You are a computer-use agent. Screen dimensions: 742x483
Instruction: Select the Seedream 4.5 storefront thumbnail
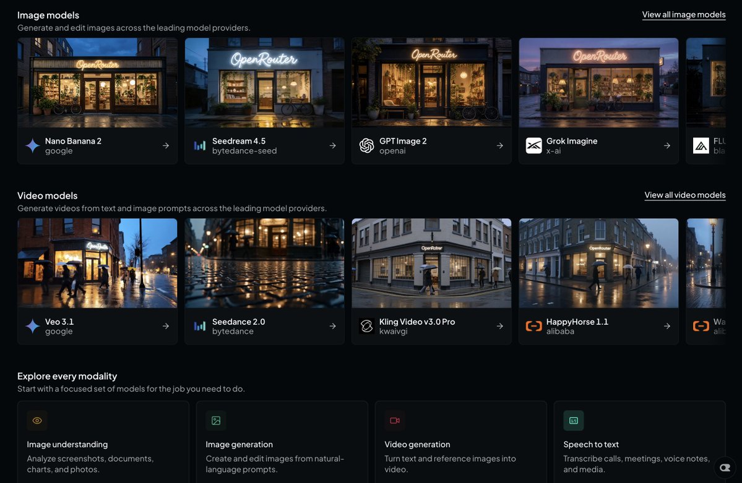(264, 83)
